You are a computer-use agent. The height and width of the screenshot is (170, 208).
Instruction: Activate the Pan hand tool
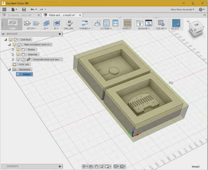[96, 166]
